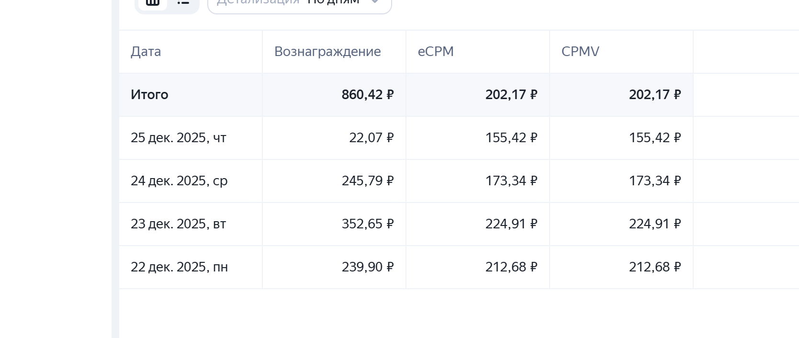Screen dimensions: 799x338
Task: Click the 239,90 ₽ reward cell
Action: pyautogui.click(x=367, y=267)
